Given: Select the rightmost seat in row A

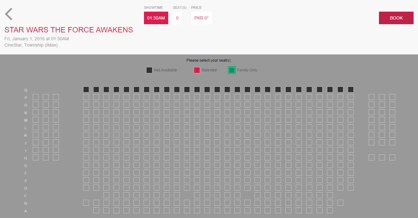Looking at the screenshot, I should point(330,210).
